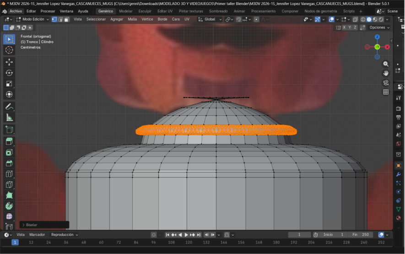Click the Measure tool icon
The image size is (405, 254).
9,118
